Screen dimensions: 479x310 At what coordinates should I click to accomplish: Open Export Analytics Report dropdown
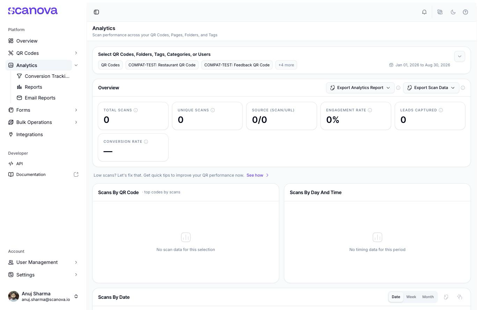360,88
